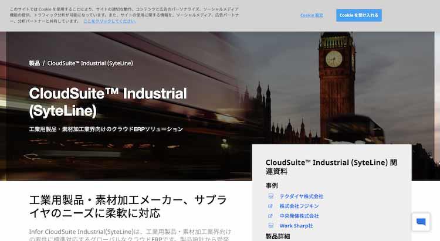
Task: Go to 製品 in the breadcrumb
Action: point(35,63)
